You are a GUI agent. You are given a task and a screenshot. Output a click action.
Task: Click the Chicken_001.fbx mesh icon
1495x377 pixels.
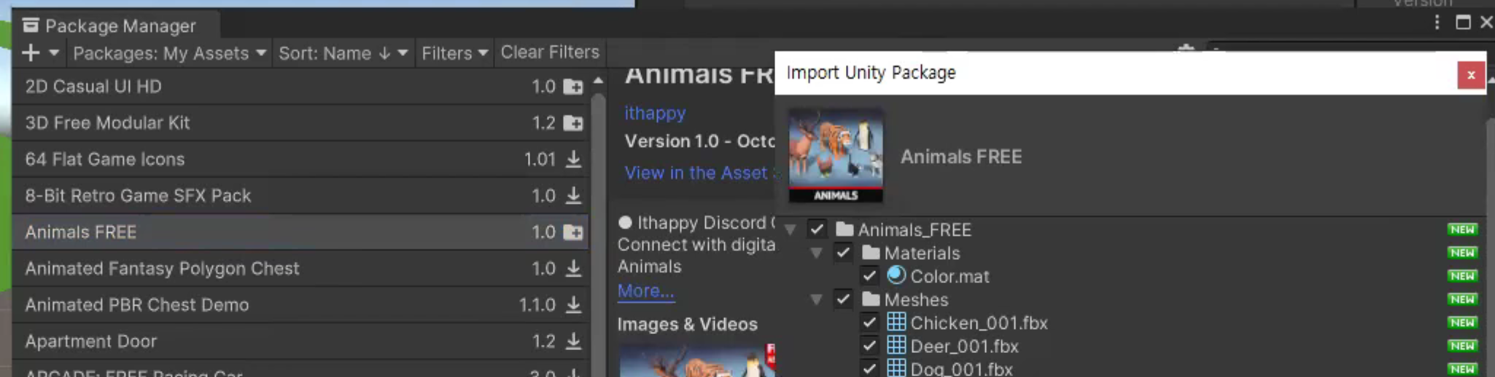click(x=896, y=322)
